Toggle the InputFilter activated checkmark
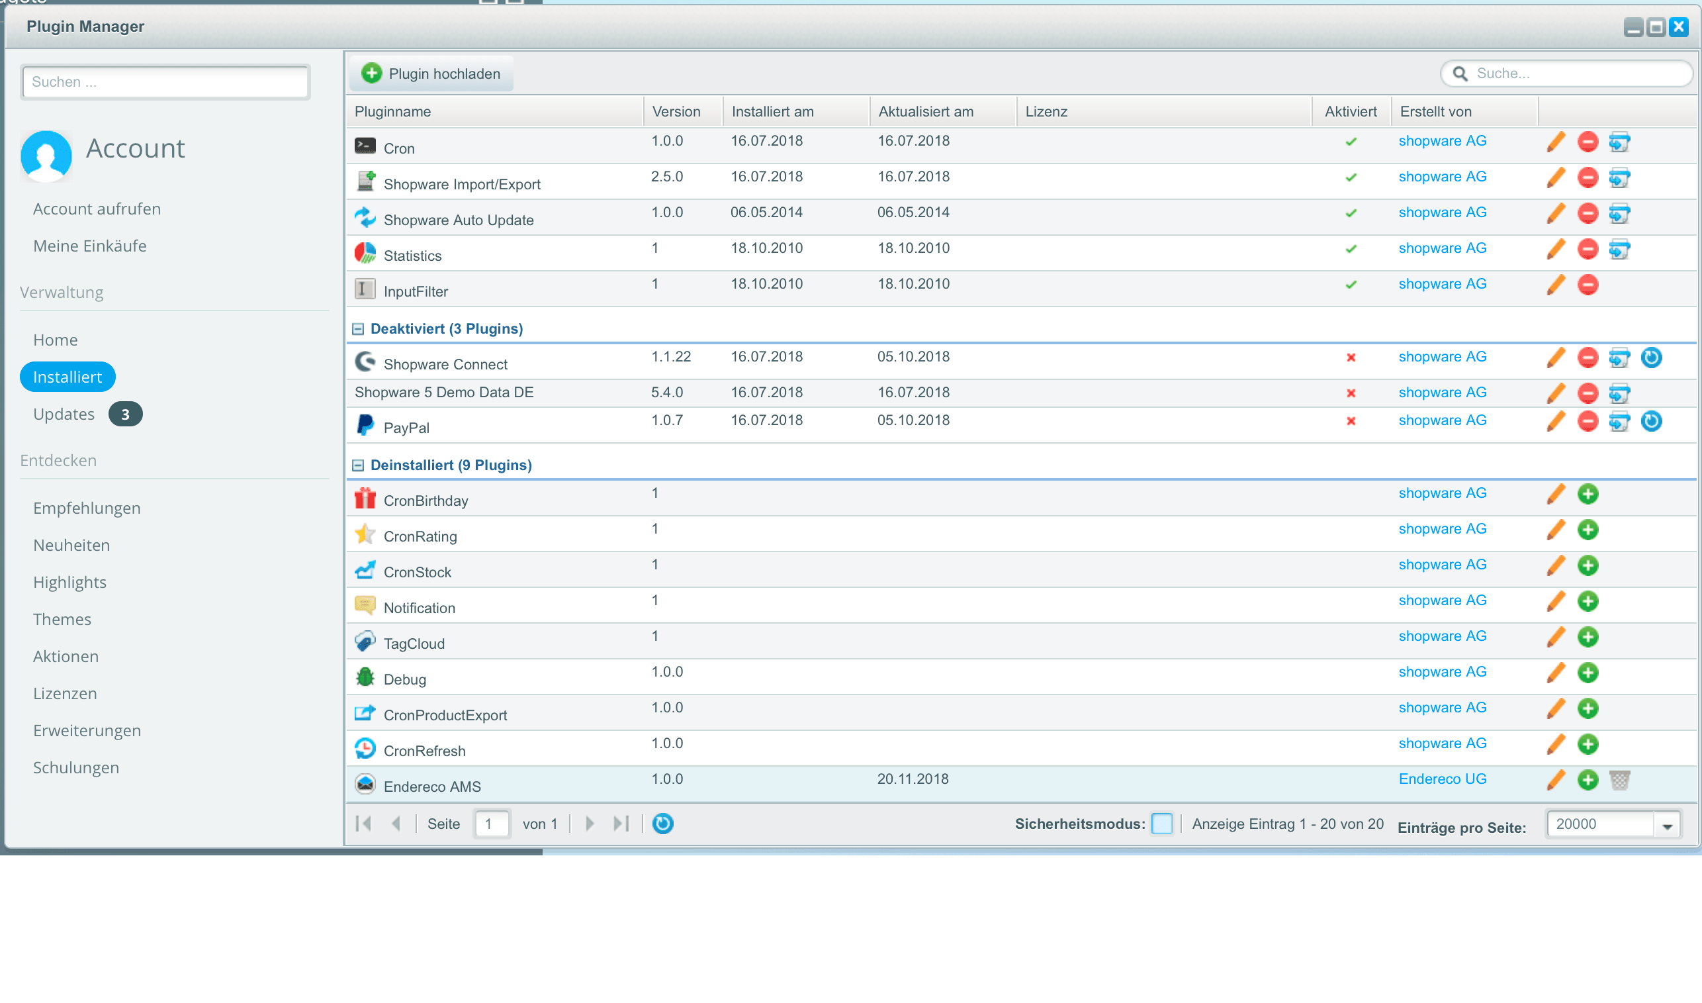1702x1003 pixels. pyautogui.click(x=1351, y=285)
